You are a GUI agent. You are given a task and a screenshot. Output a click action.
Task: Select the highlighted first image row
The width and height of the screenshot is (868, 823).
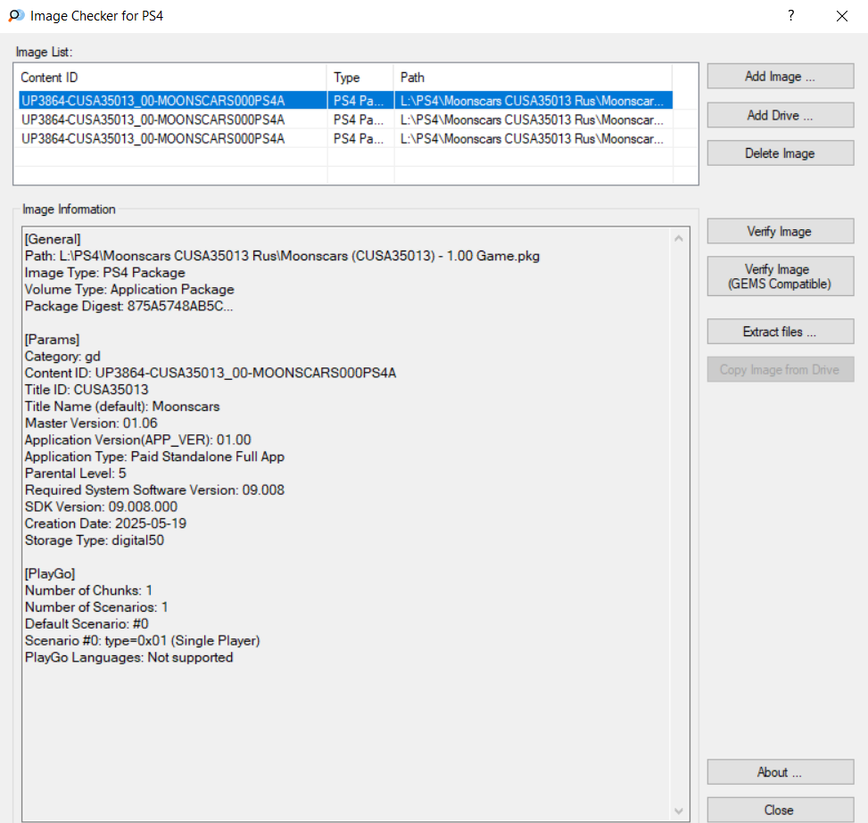click(x=345, y=101)
